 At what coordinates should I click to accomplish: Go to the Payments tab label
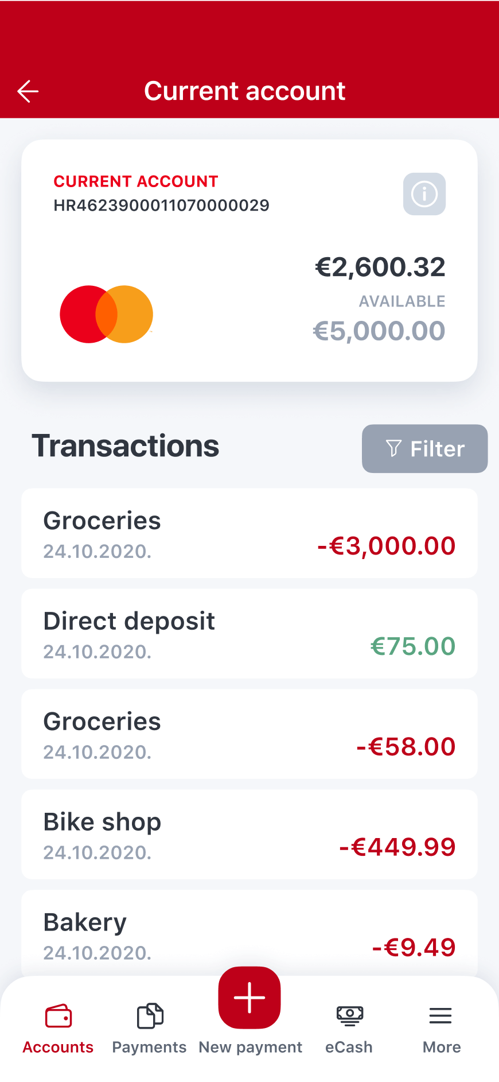pos(149,1048)
